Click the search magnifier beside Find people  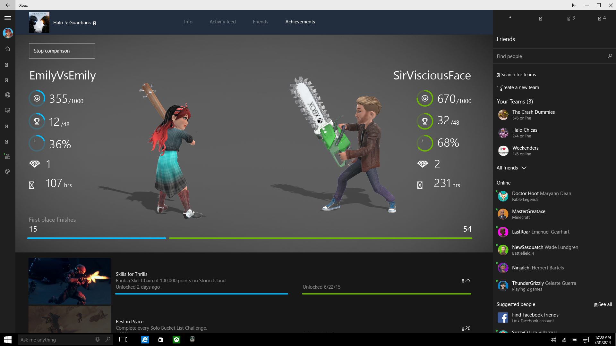(610, 56)
